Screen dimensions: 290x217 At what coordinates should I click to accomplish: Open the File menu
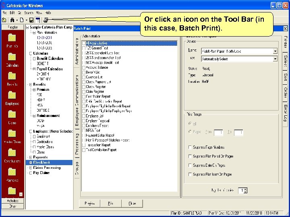[x=4, y=13]
